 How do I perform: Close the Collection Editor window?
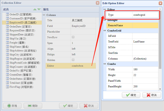pyautogui.click(x=98, y=3)
